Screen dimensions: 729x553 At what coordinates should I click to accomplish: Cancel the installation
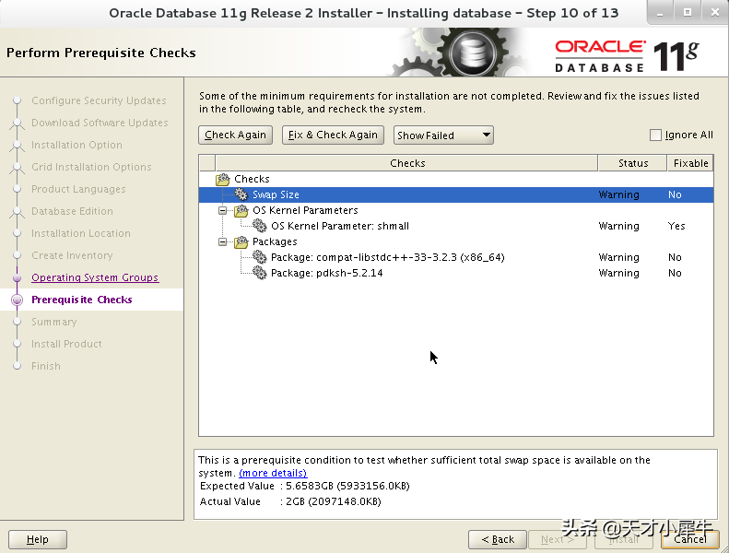[x=690, y=539]
